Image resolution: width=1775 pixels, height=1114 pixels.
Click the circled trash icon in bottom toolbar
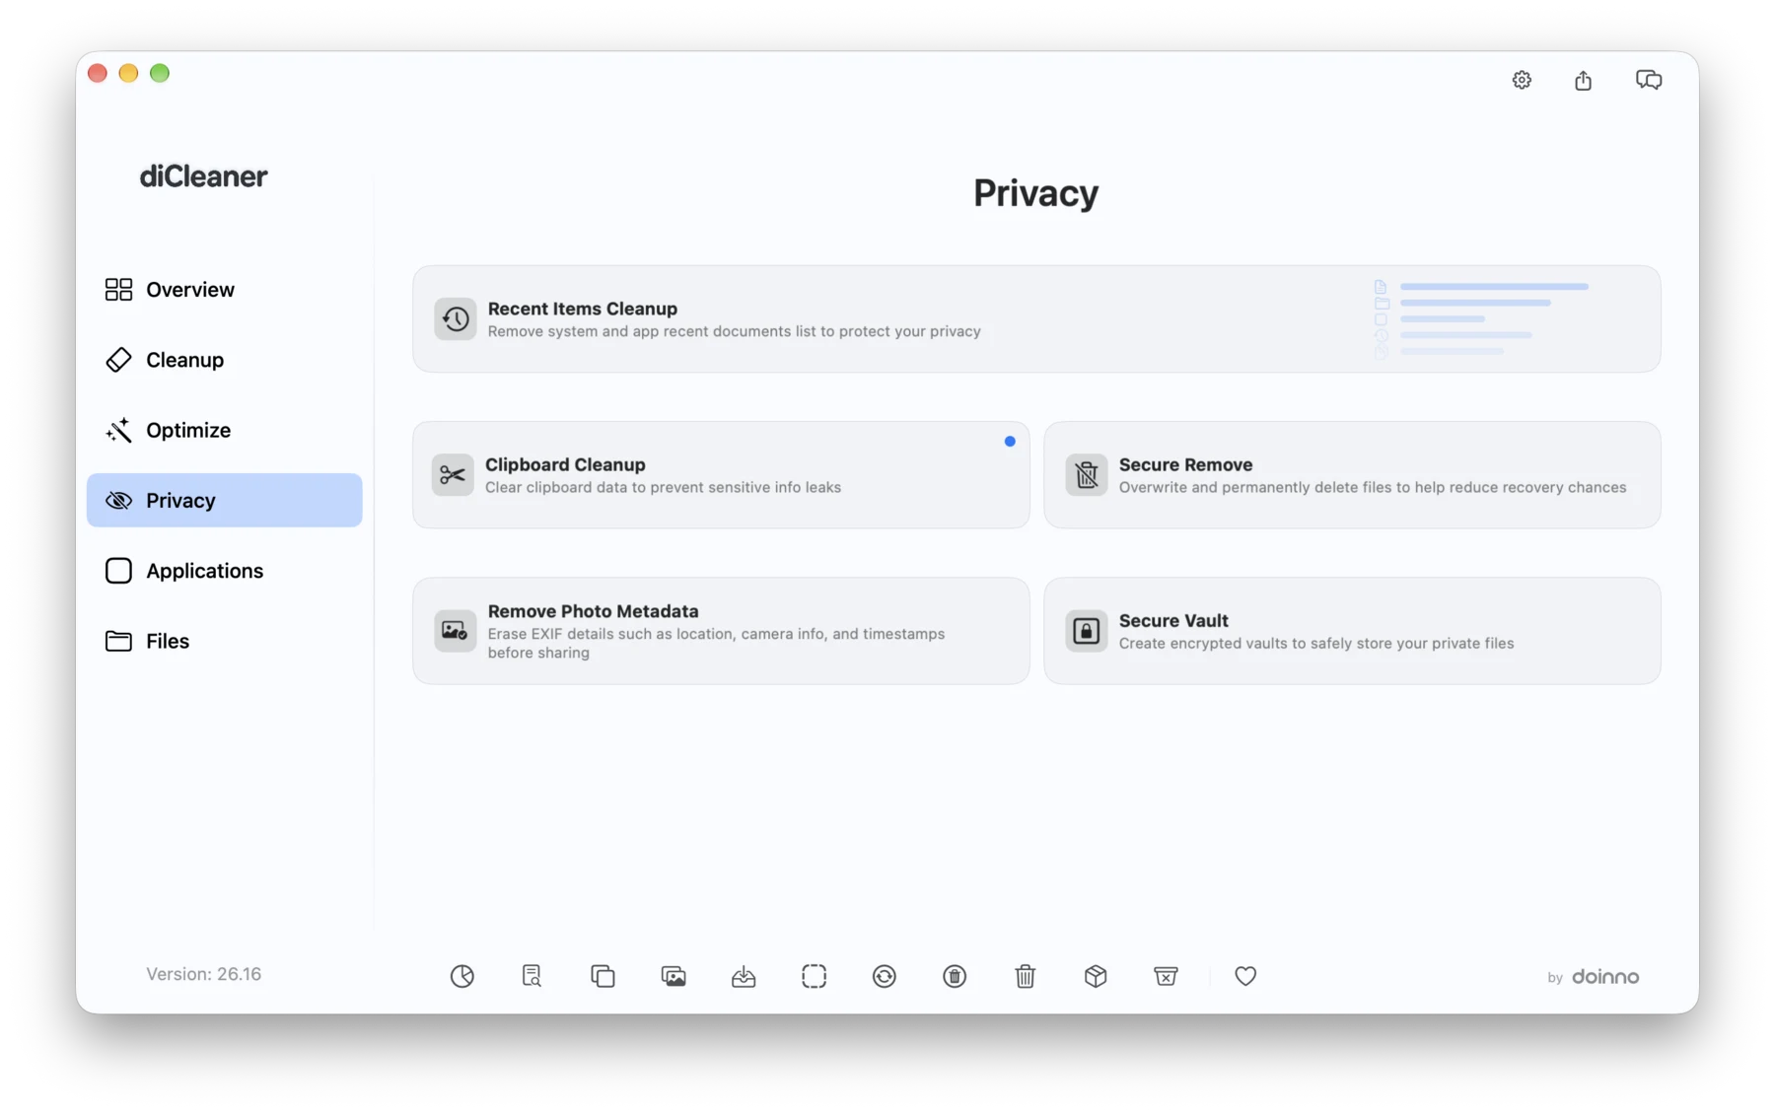point(955,976)
